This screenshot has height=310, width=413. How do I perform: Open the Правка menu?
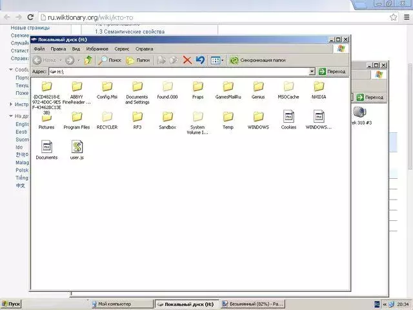[58, 49]
